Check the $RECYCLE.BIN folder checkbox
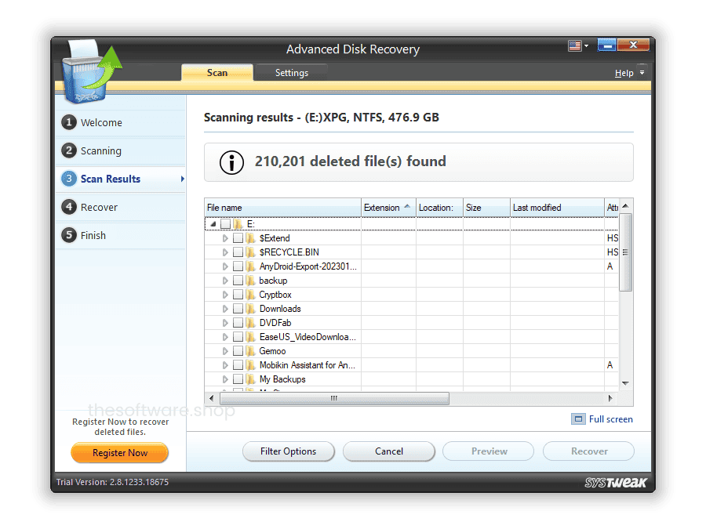Viewport: 706px width, 529px height. 238,252
